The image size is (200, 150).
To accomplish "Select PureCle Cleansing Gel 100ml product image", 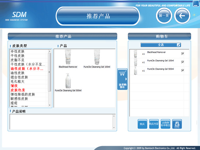I will (97, 57).
